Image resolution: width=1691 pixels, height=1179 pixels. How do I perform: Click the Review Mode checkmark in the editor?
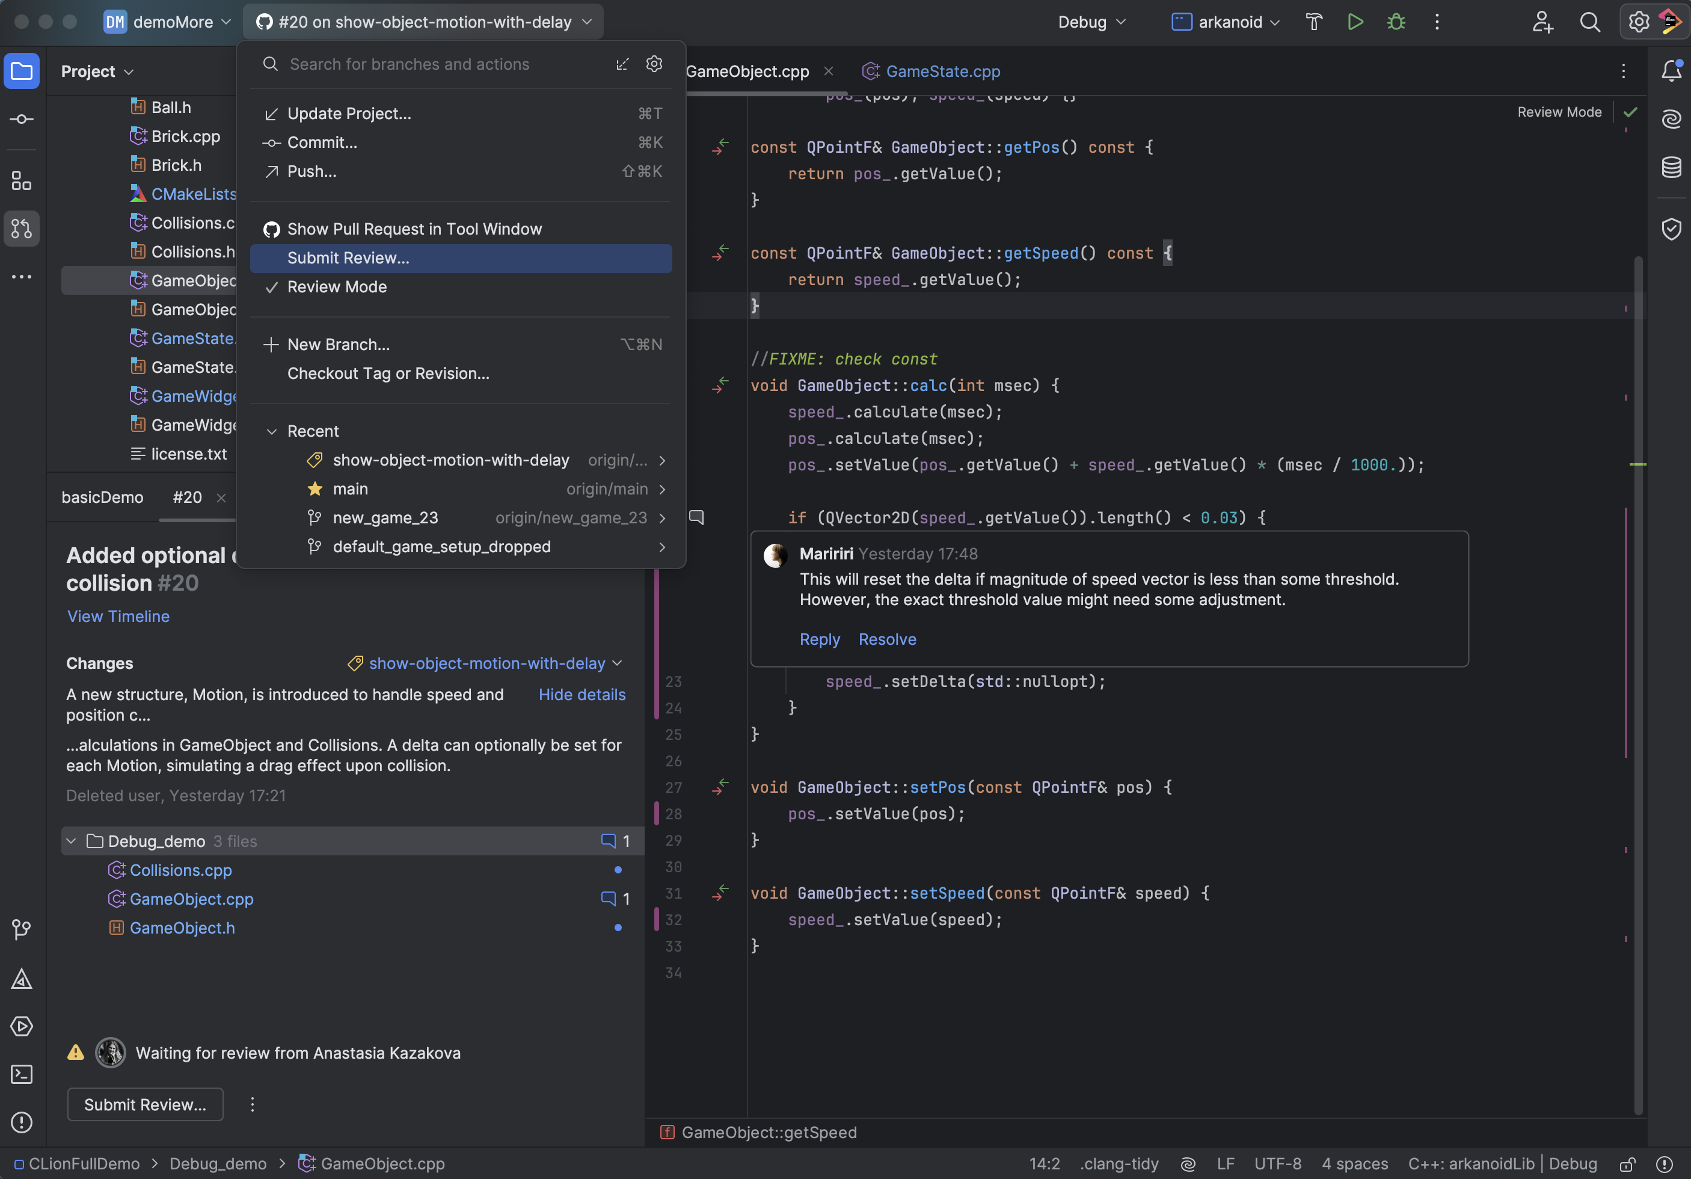pyautogui.click(x=1630, y=112)
